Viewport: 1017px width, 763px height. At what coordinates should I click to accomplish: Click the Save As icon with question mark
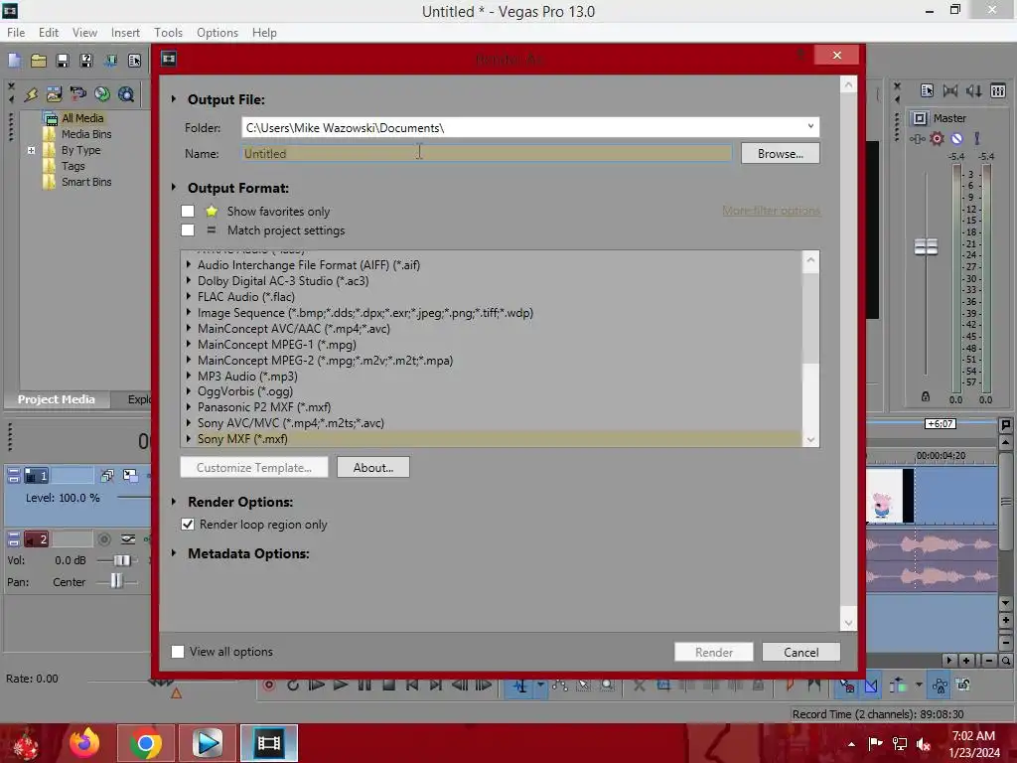click(86, 61)
